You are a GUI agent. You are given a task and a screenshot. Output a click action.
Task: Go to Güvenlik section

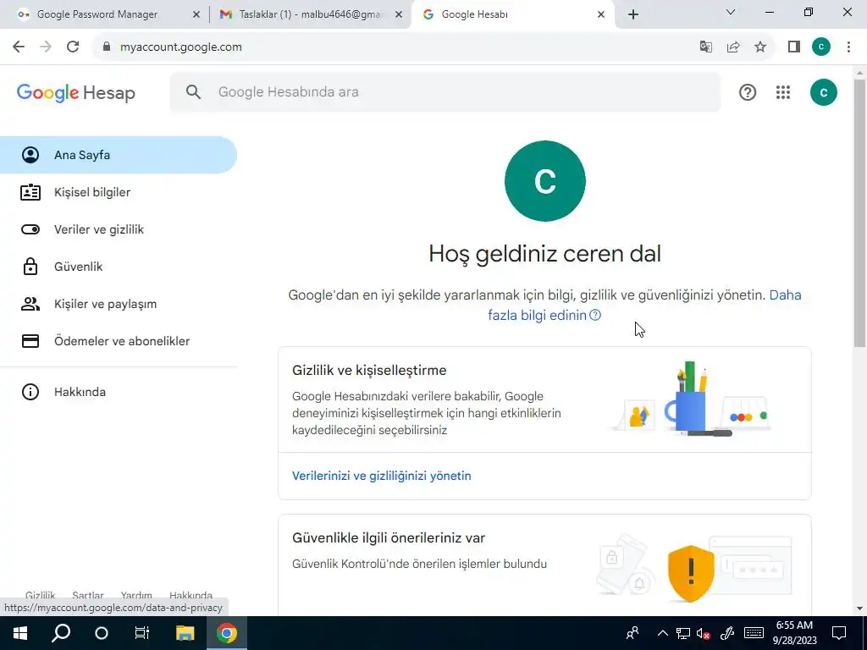(119, 267)
